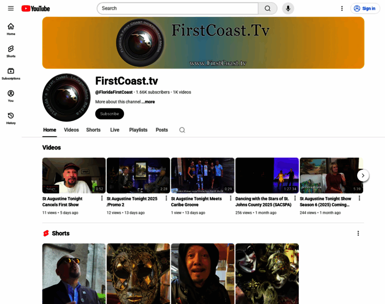Open the hamburger guide menu
The image size is (385, 304).
coord(11,8)
